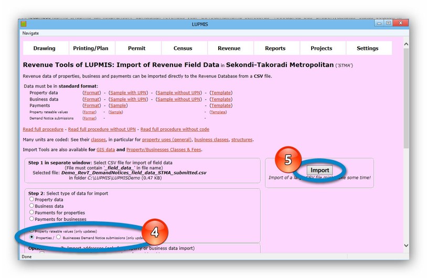Image resolution: width=427 pixels, height=278 pixels.
Task: Open the GIS data import link
Action: click(x=105, y=150)
